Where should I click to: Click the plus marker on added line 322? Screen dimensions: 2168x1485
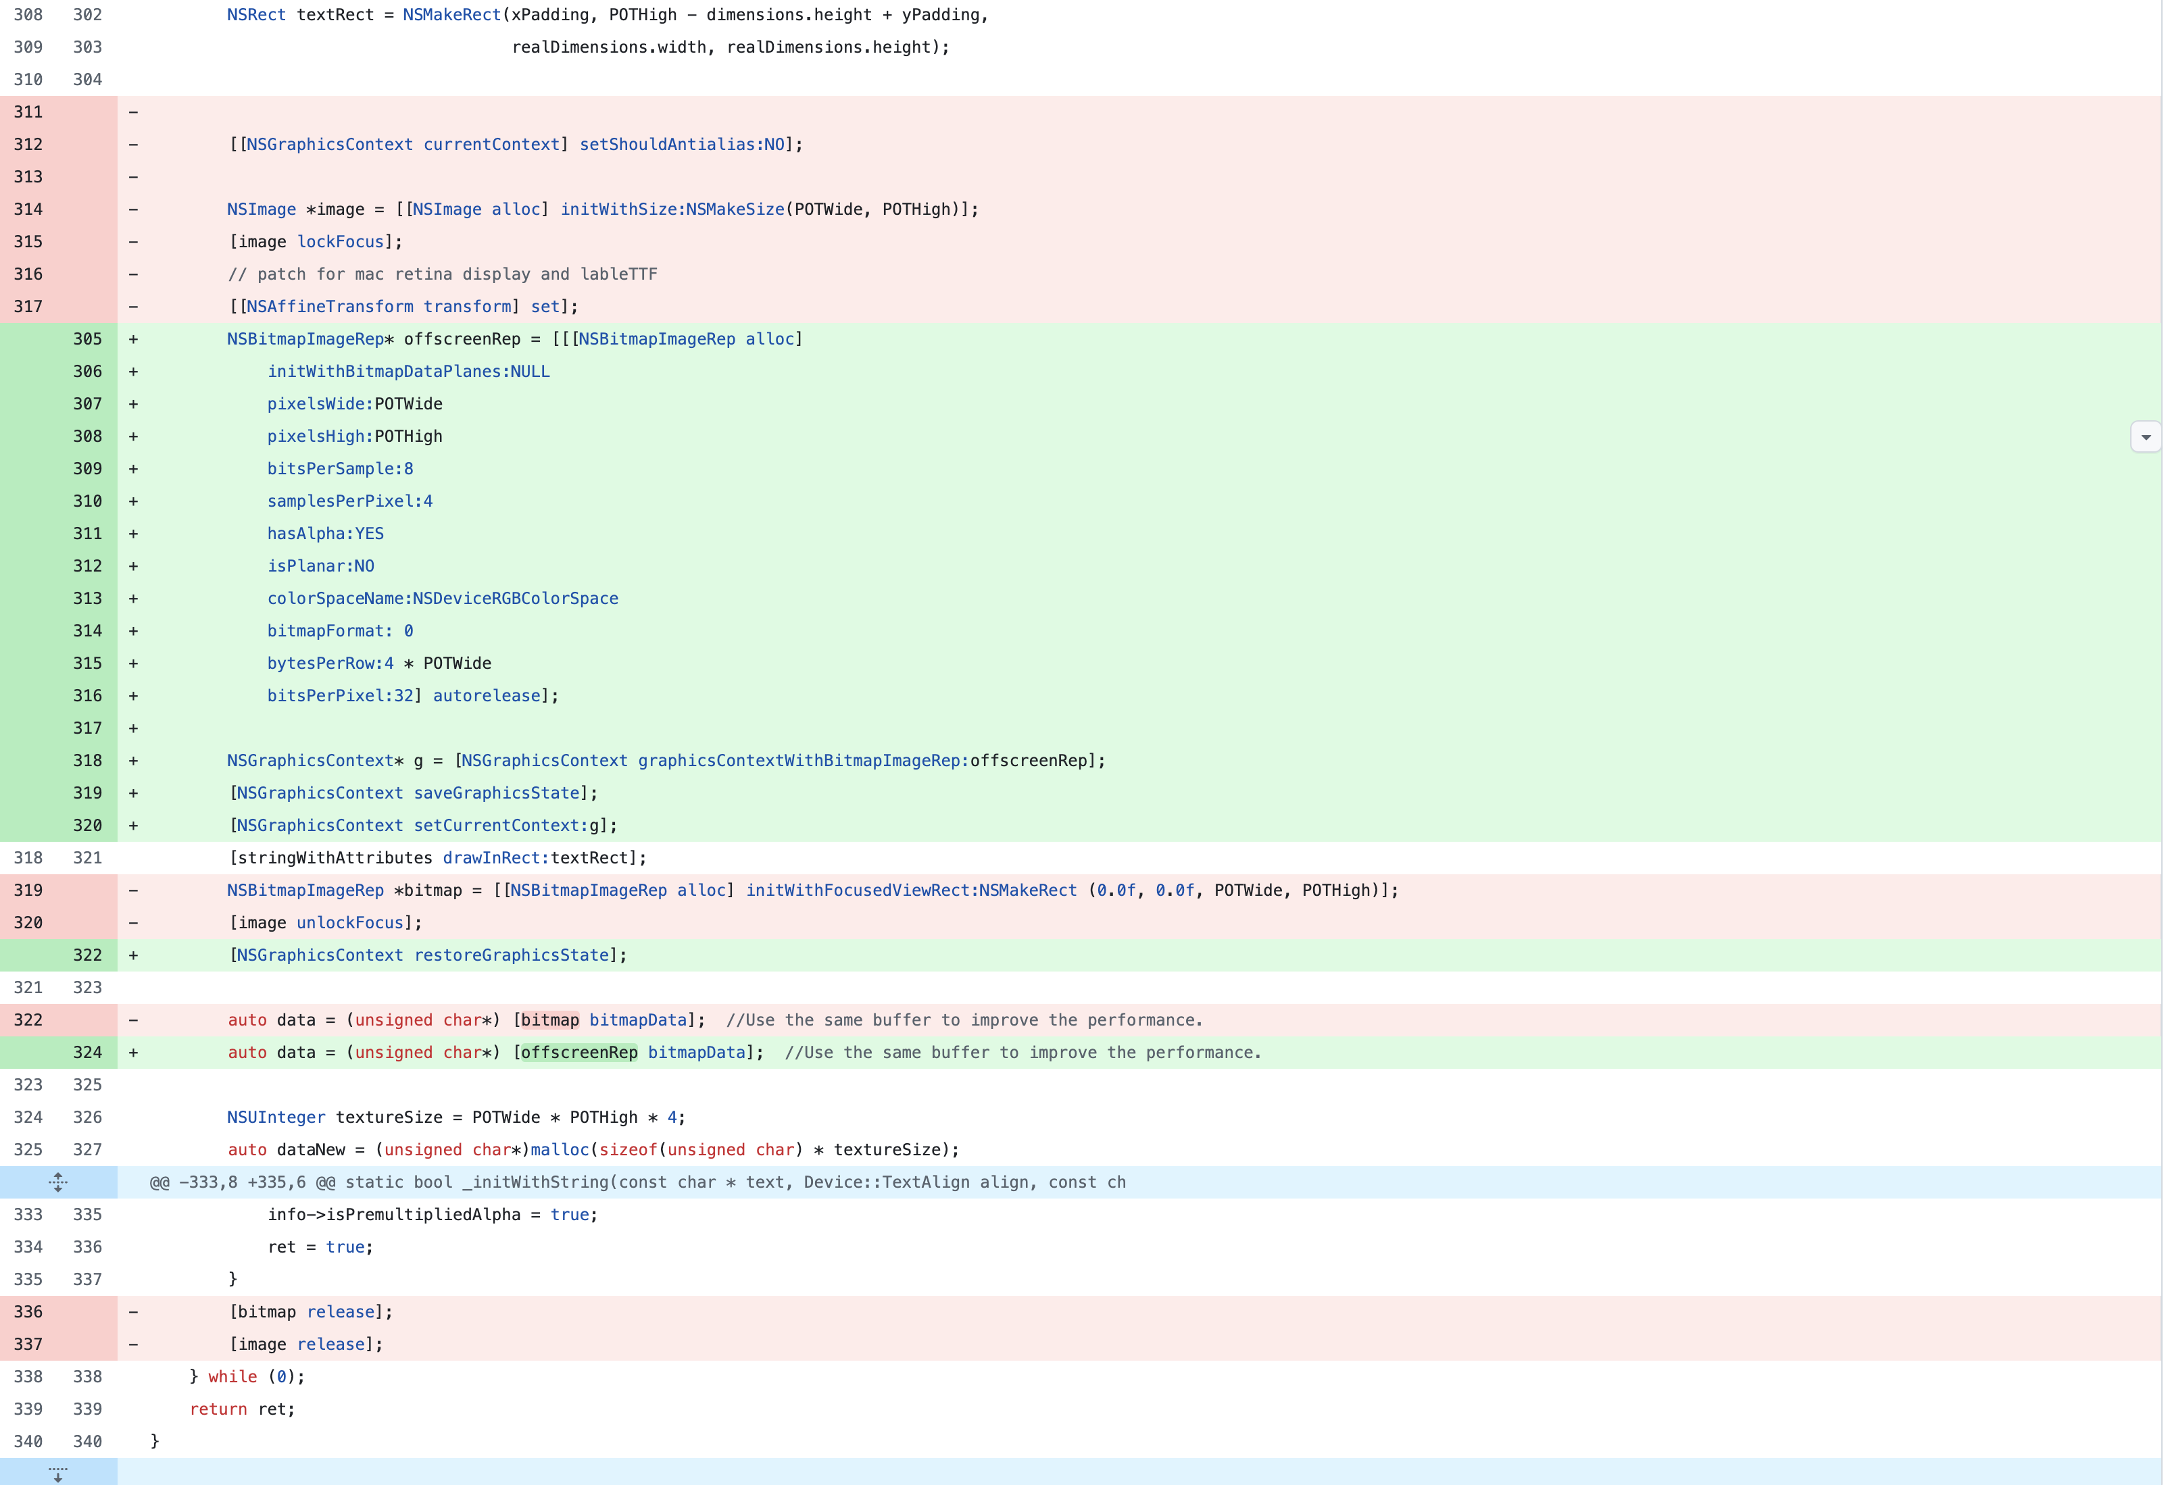pos(133,955)
